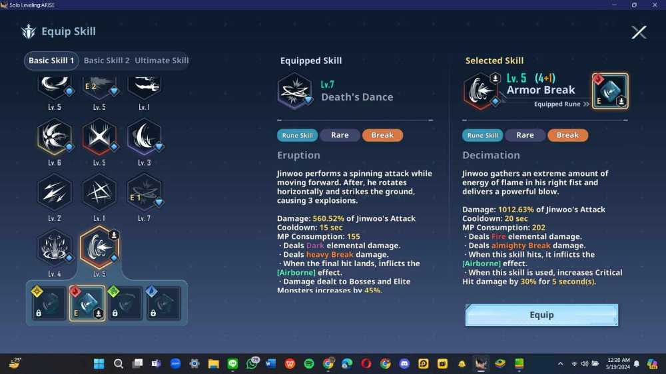The width and height of the screenshot is (666, 374).
Task: Close the Equip Skill screen with X
Action: (x=639, y=32)
